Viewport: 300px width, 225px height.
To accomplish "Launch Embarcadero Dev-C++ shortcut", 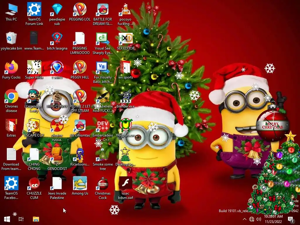I will (103, 130).
